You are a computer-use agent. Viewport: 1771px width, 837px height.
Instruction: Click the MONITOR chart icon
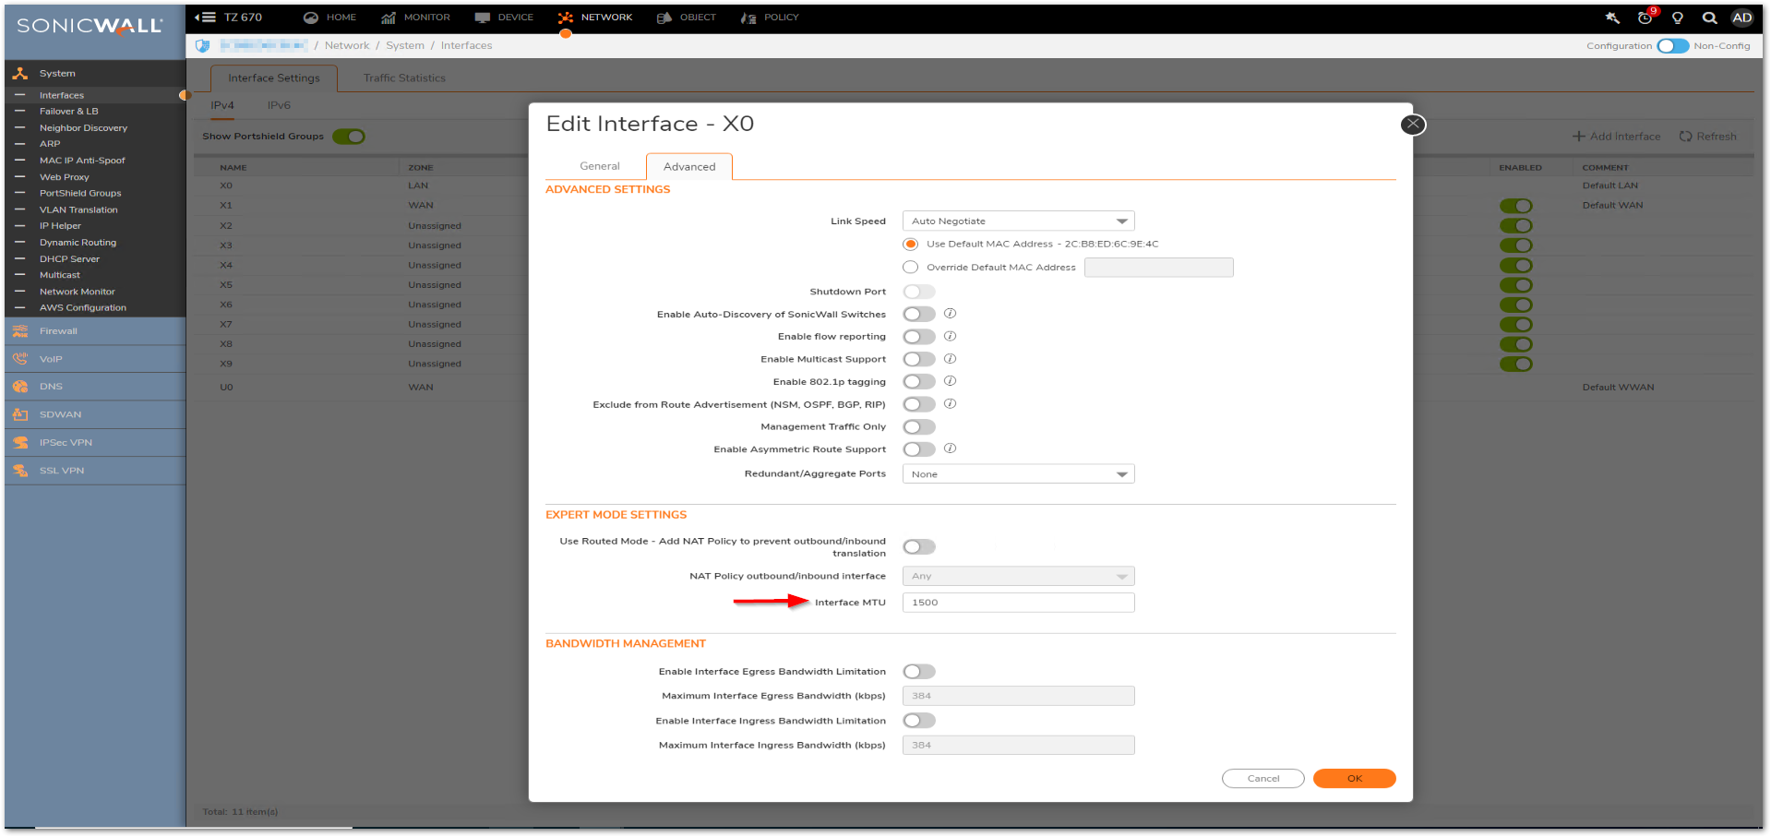pyautogui.click(x=389, y=18)
